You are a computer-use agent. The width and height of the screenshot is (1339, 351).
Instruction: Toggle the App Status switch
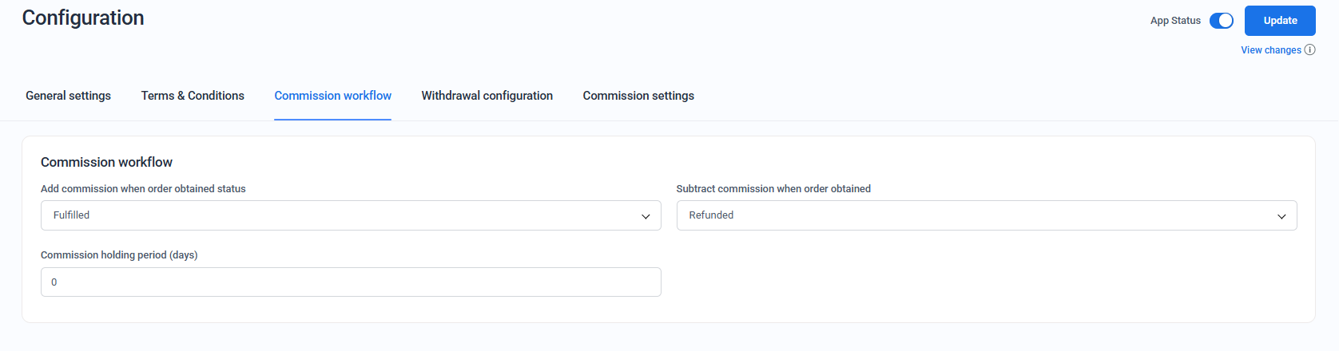(x=1221, y=21)
